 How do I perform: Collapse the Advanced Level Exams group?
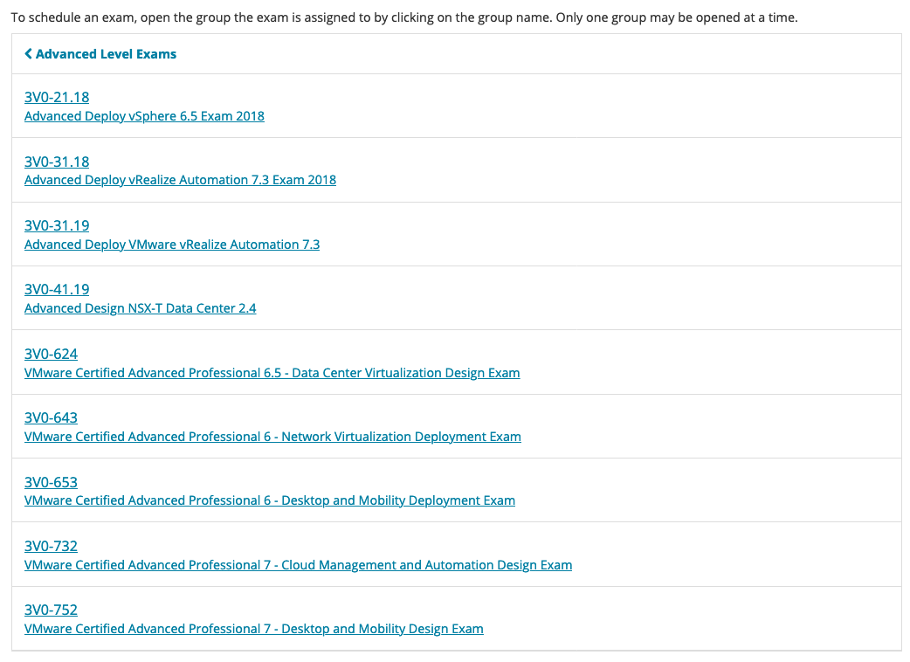pyautogui.click(x=106, y=54)
